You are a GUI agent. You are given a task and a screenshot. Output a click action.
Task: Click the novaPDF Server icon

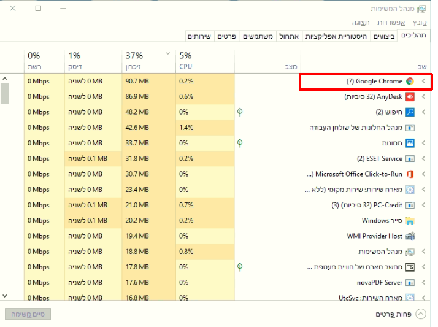coord(410,283)
